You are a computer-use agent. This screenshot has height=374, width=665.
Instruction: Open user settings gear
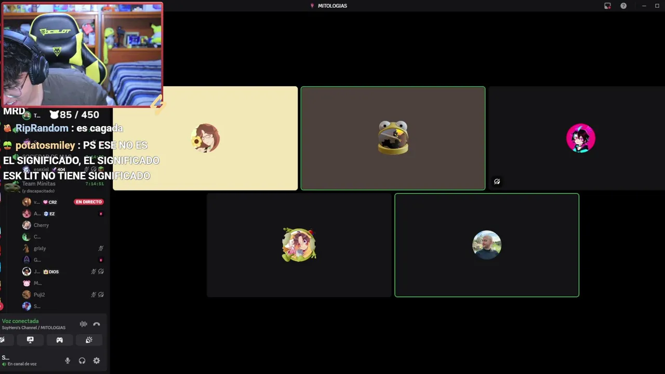click(x=96, y=360)
